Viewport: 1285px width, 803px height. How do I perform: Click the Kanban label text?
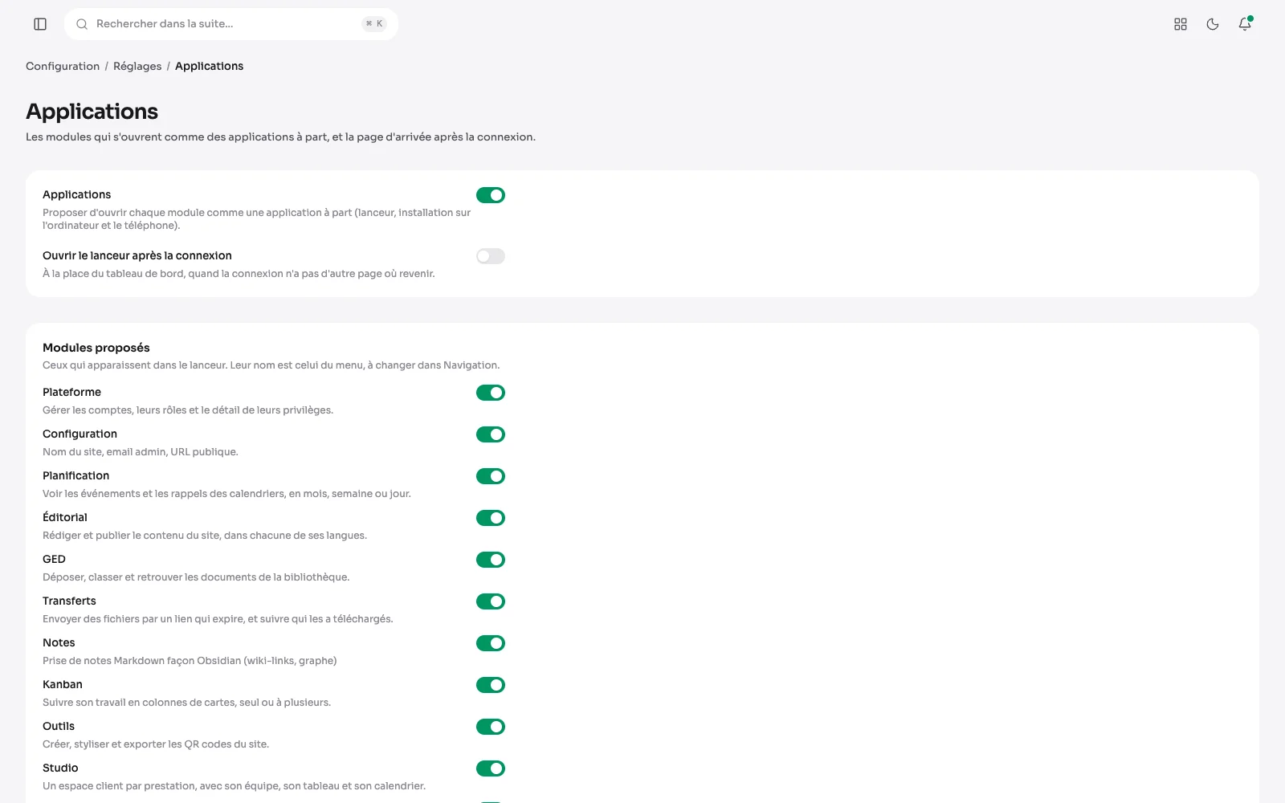tap(63, 685)
